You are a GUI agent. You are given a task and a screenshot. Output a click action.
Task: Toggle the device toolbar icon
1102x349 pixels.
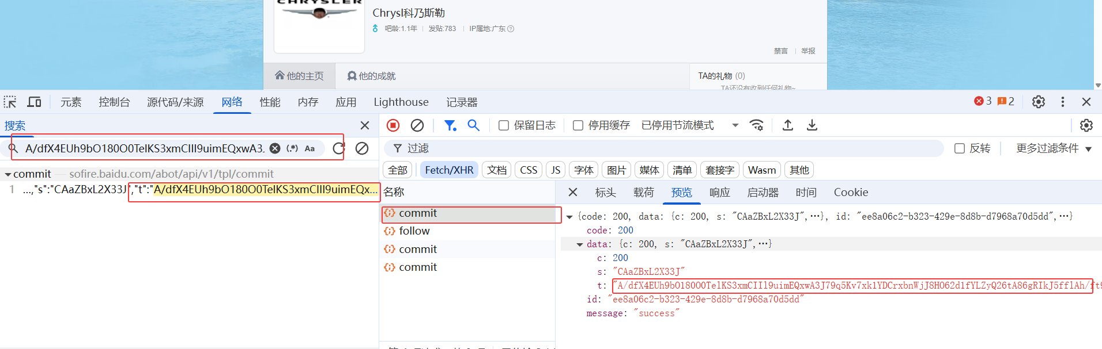[x=35, y=102]
